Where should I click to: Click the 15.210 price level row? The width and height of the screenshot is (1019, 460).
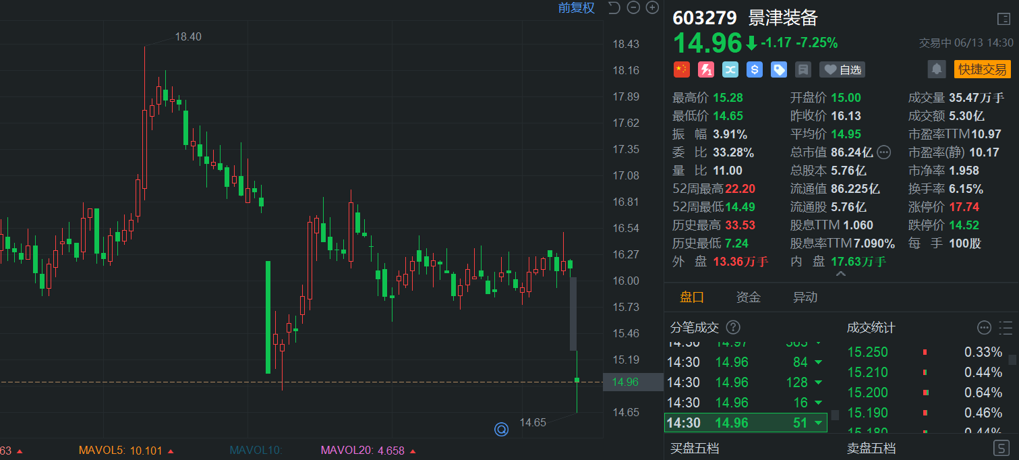(925, 372)
